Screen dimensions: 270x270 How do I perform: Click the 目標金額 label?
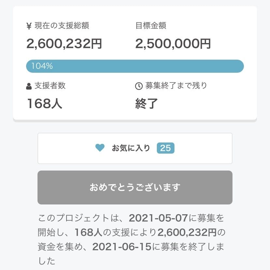click(151, 26)
